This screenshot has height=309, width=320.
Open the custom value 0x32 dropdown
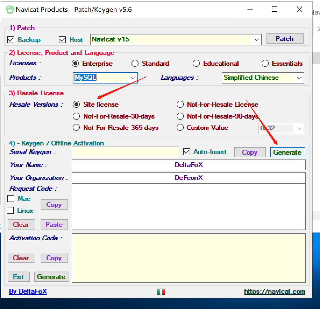click(x=299, y=129)
